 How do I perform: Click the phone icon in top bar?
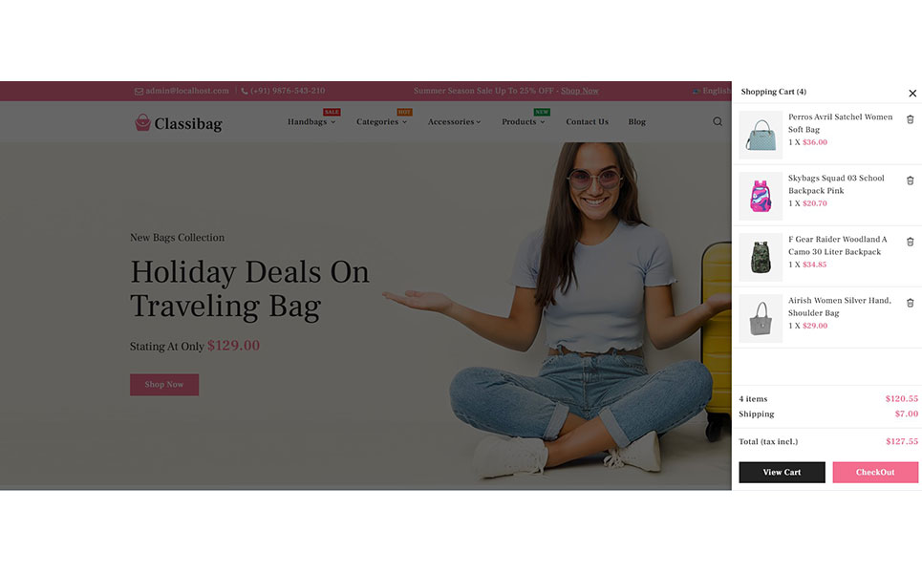tap(244, 91)
